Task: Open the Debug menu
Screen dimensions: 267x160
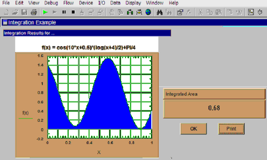Action: (x=51, y=3)
